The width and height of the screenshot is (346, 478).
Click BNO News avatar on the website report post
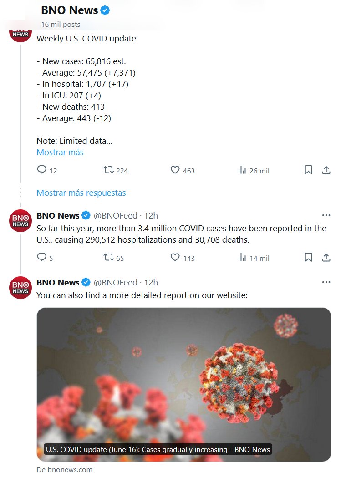tap(20, 288)
